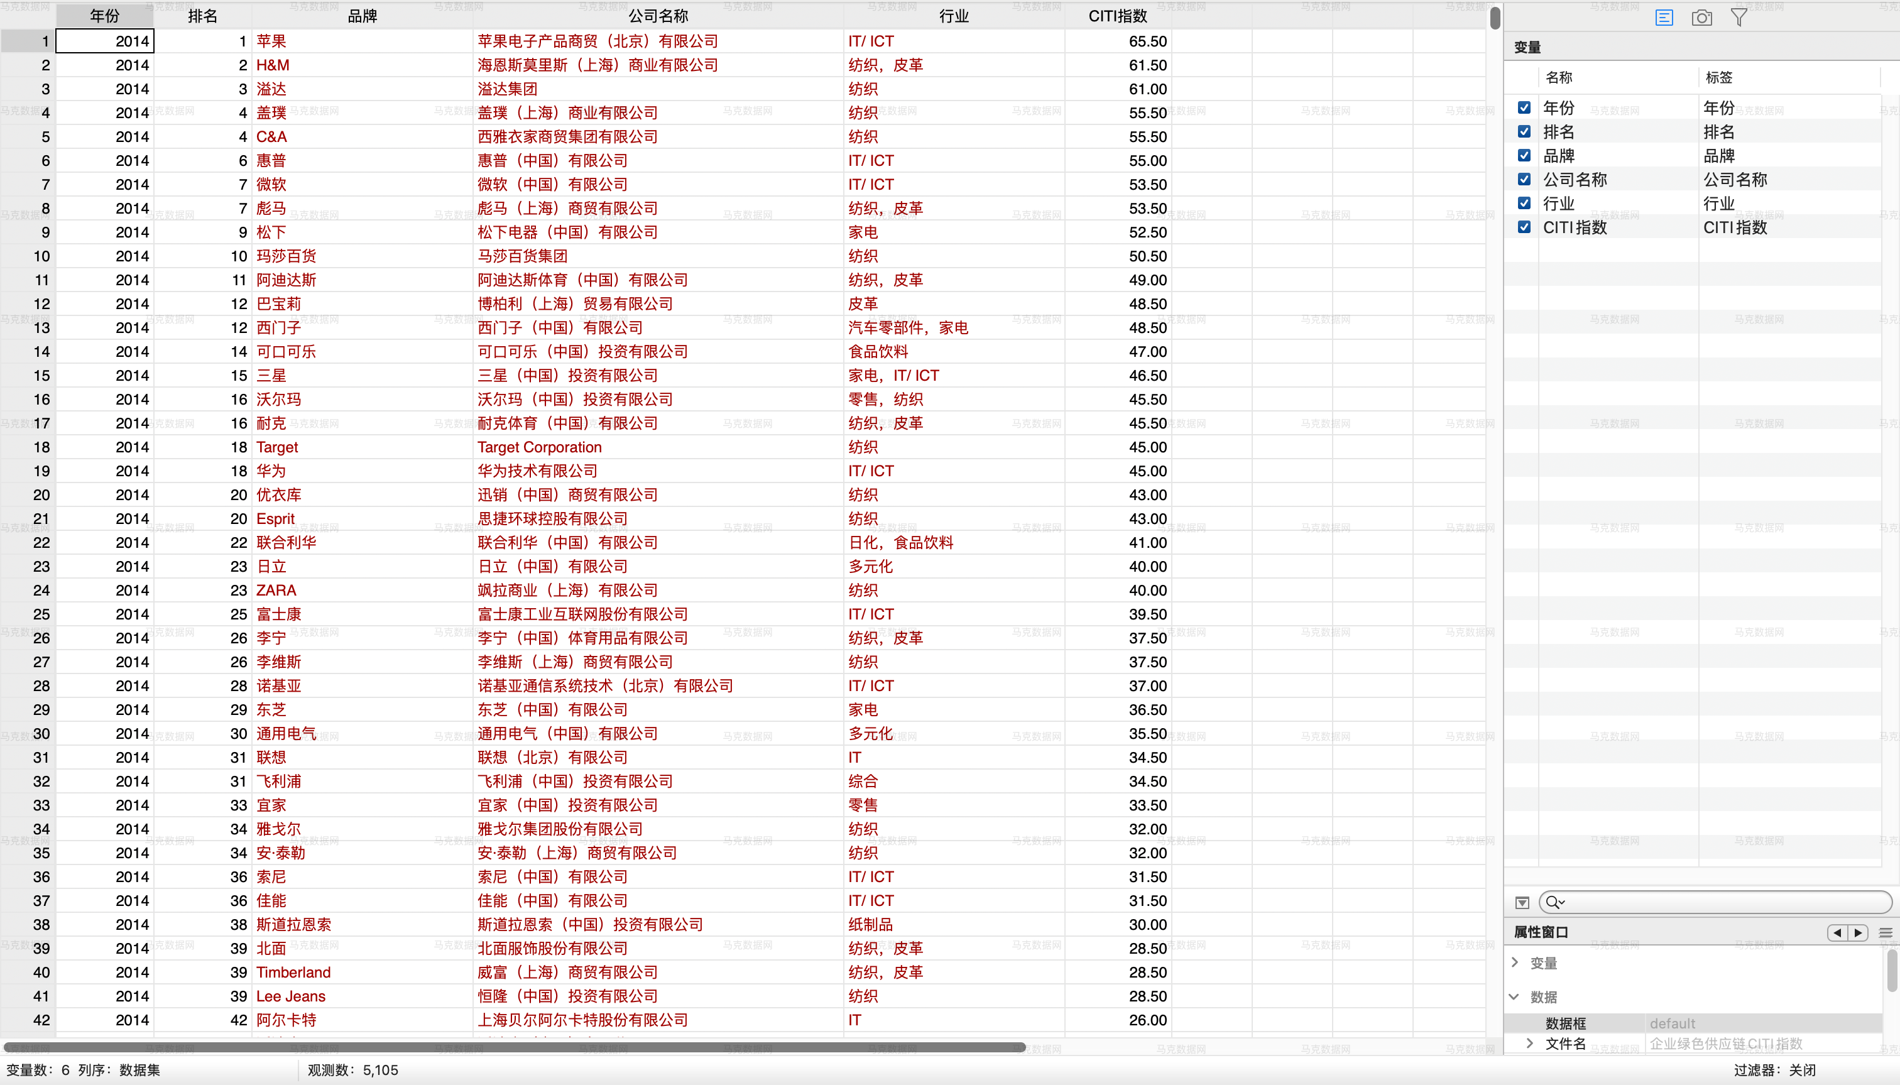Click the Target Corporation company cell
This screenshot has height=1085, width=1900.
(x=658, y=447)
